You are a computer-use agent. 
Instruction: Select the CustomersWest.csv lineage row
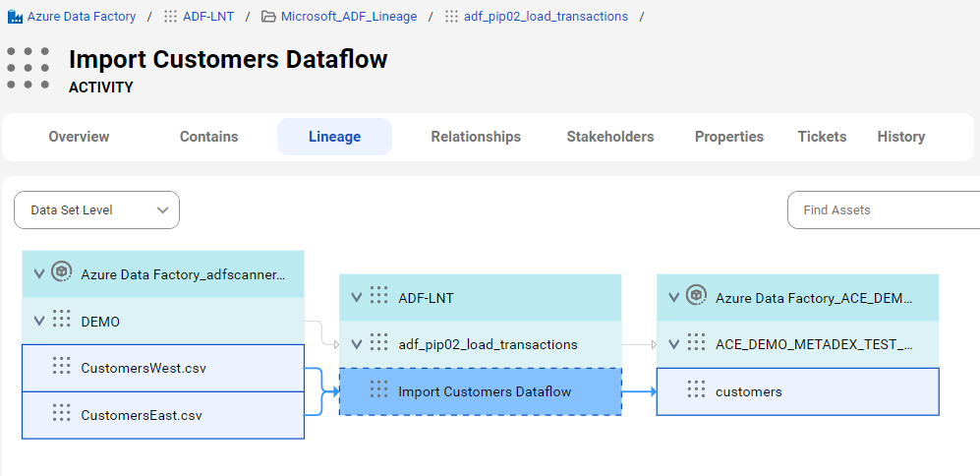[163, 368]
